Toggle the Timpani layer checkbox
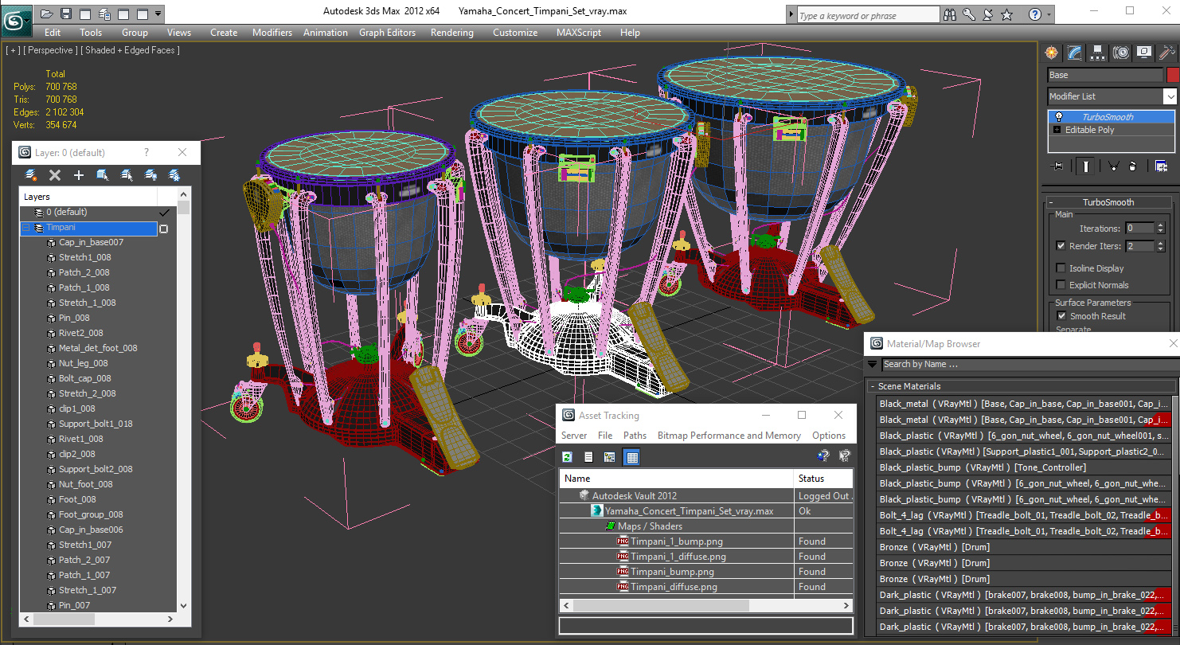The width and height of the screenshot is (1180, 645). tap(164, 229)
